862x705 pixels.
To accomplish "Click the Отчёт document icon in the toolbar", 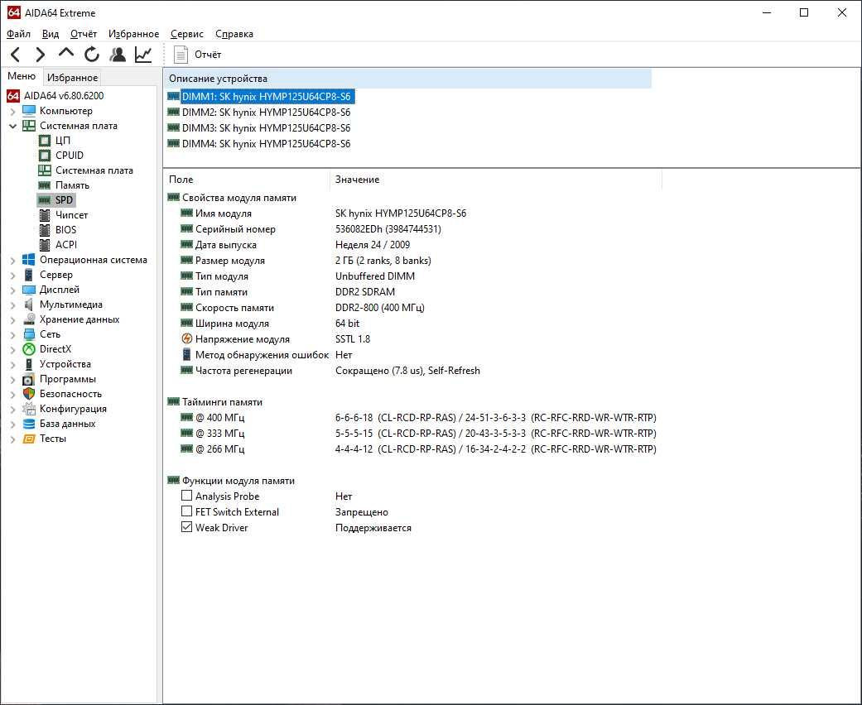I will [x=181, y=55].
